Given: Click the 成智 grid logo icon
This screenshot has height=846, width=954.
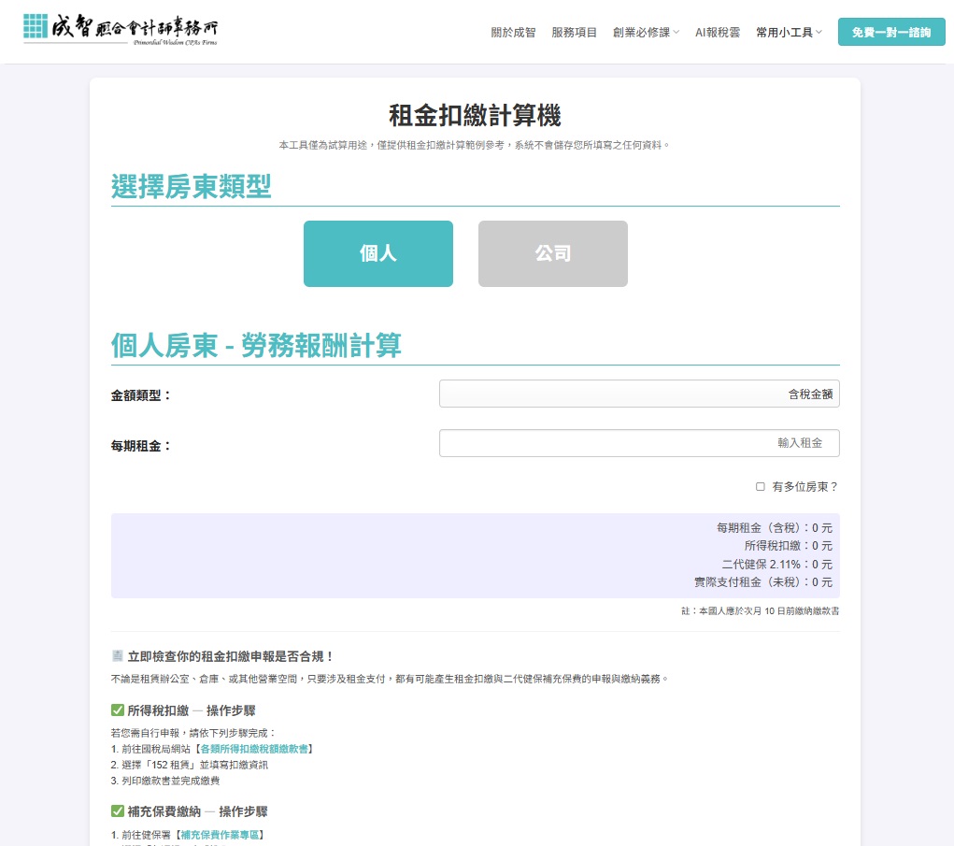Looking at the screenshot, I should coord(36,28).
